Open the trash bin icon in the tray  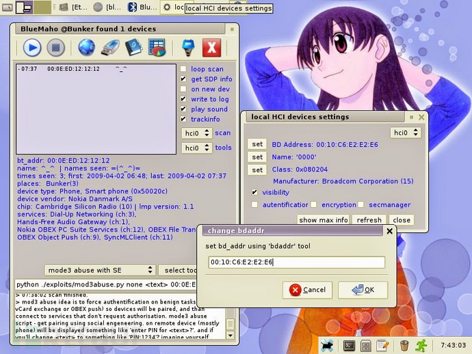point(404,346)
